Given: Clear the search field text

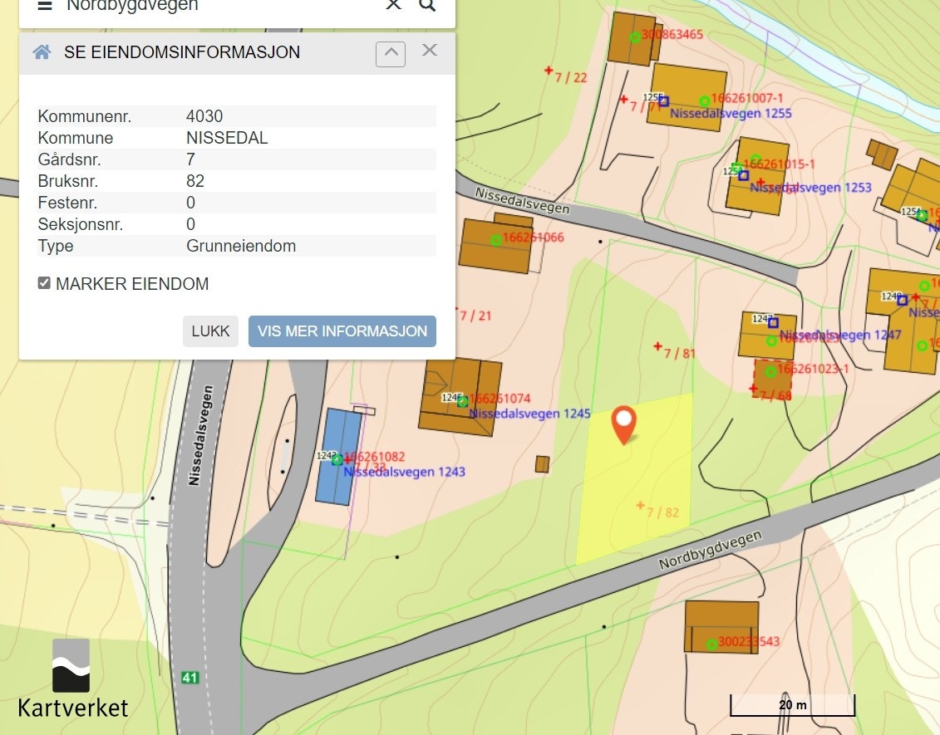Looking at the screenshot, I should (393, 5).
